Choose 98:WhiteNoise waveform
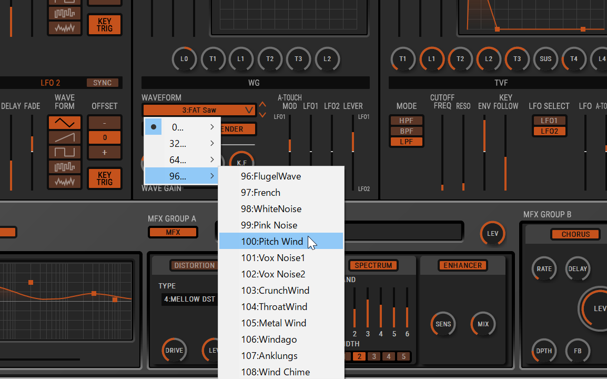The height and width of the screenshot is (379, 607). 281,209
